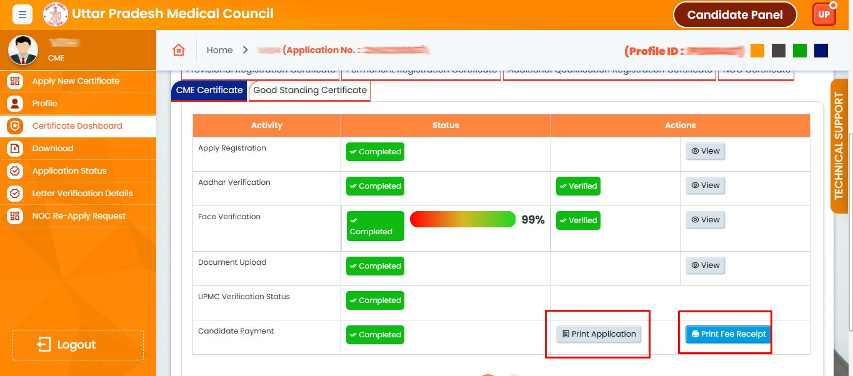The height and width of the screenshot is (376, 853).
Task: Click the breadcrumb chevron after Home
Action: click(x=245, y=50)
